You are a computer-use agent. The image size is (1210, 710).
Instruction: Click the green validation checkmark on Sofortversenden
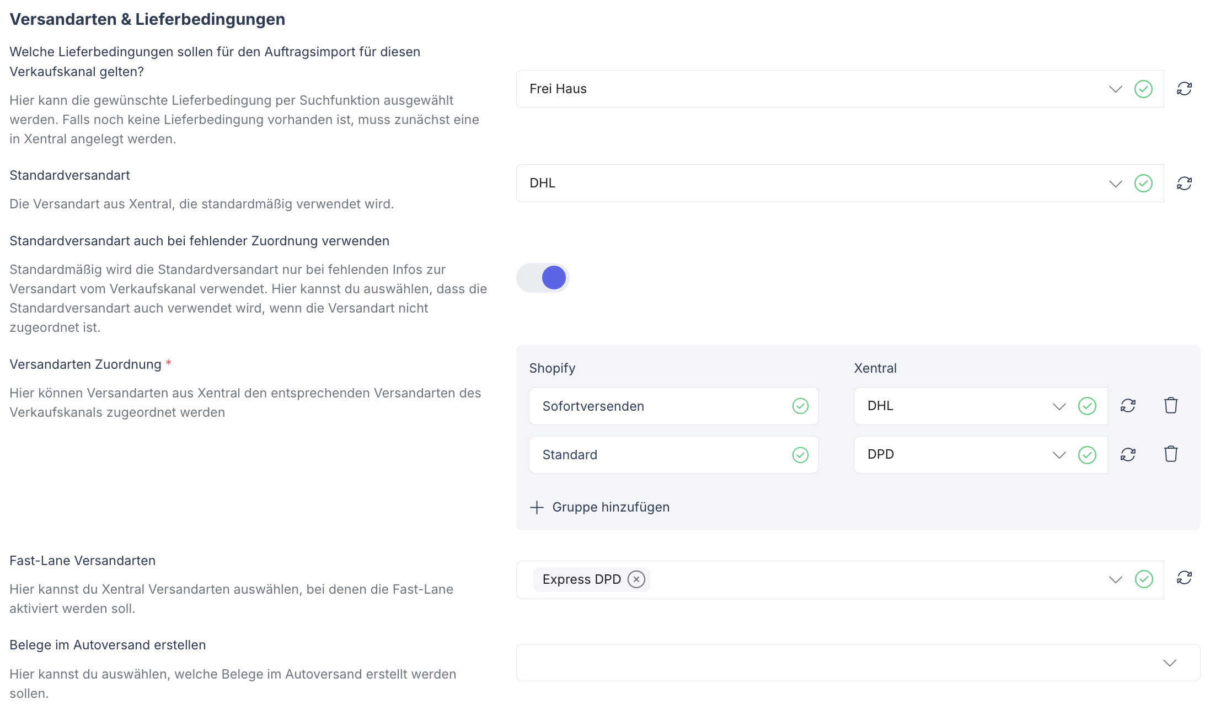pos(799,406)
